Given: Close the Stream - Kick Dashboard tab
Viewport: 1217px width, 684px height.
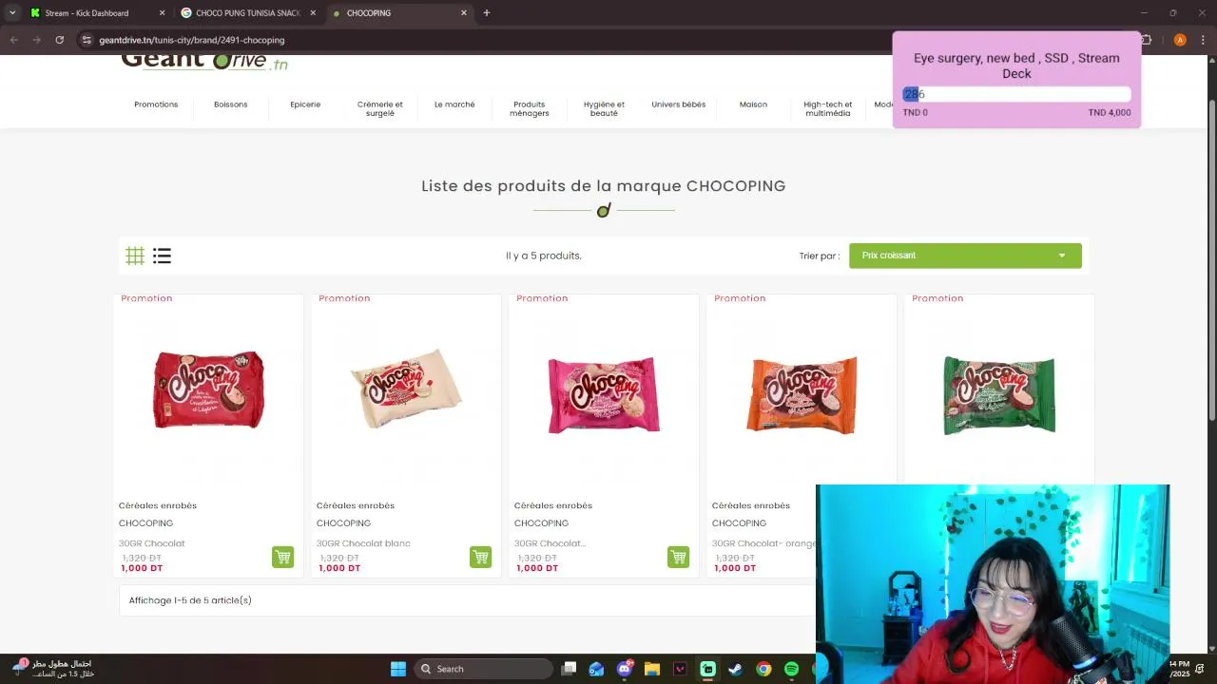Looking at the screenshot, I should pyautogui.click(x=162, y=13).
